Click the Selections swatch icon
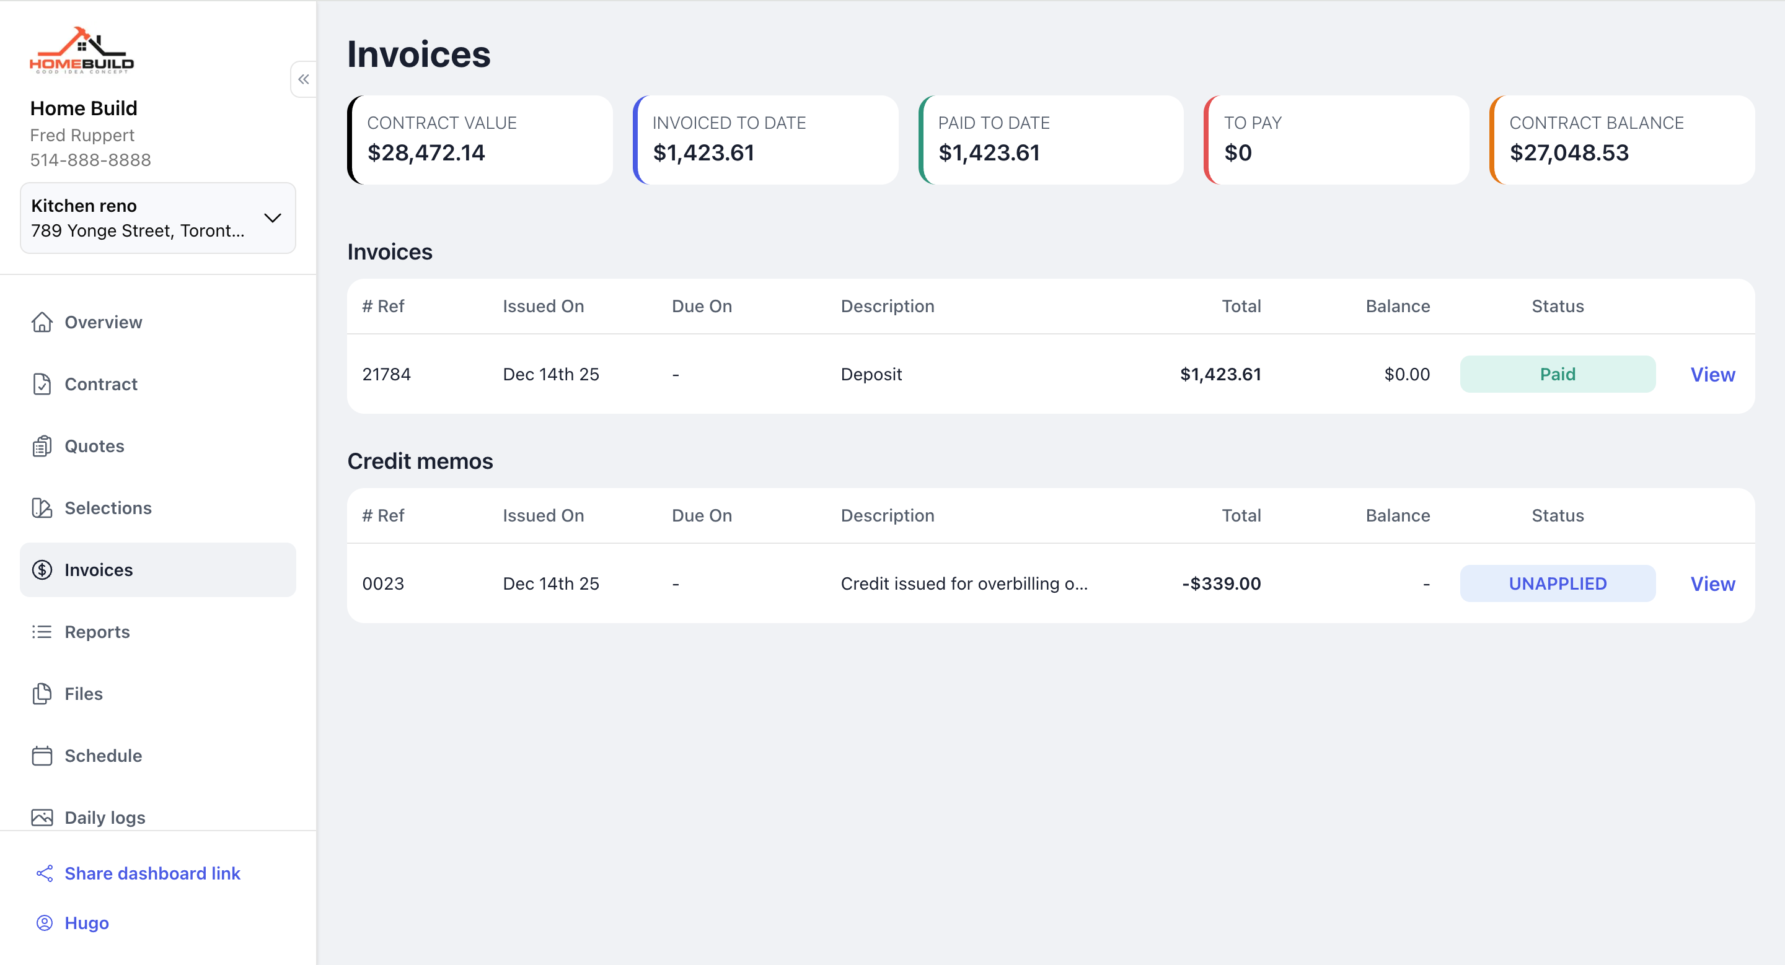 (42, 508)
